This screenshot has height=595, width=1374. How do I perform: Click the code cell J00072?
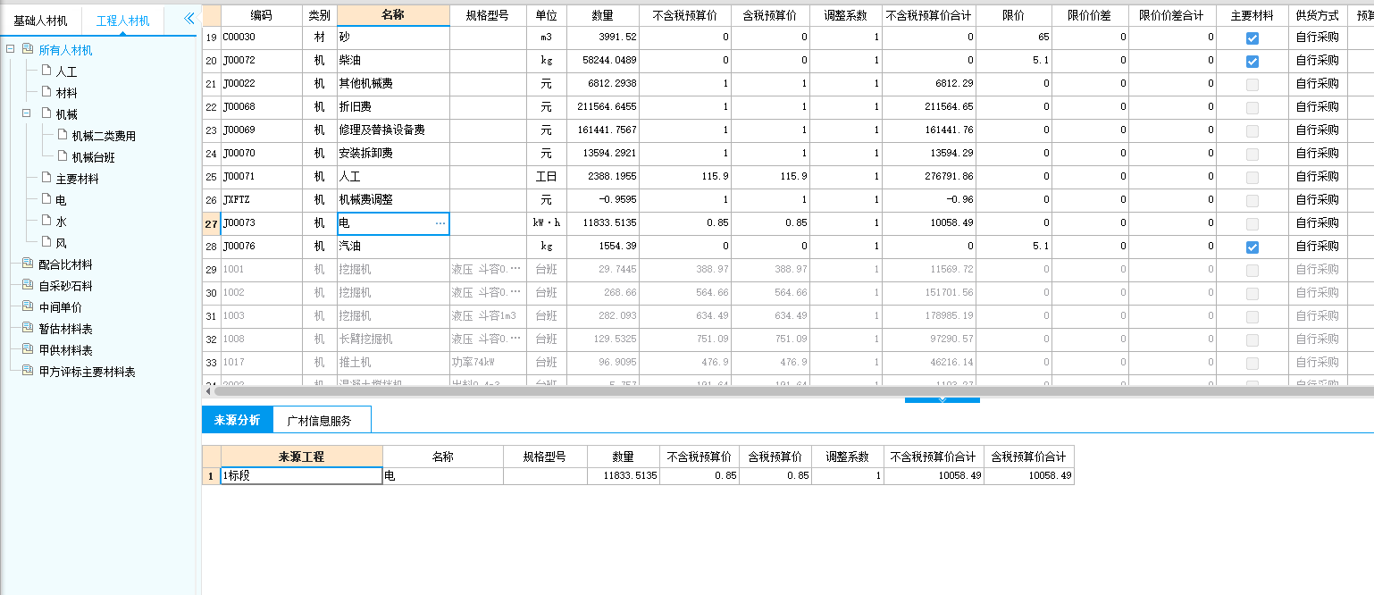[261, 62]
